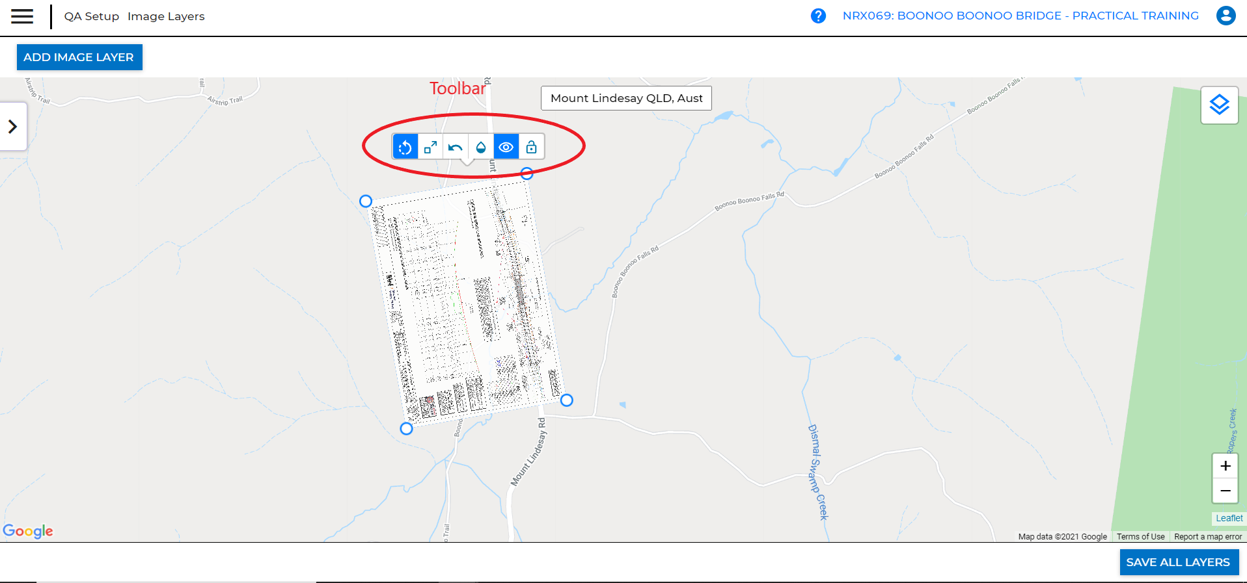Image resolution: width=1247 pixels, height=583 pixels.
Task: Toggle the image lock padlock
Action: tap(532, 148)
